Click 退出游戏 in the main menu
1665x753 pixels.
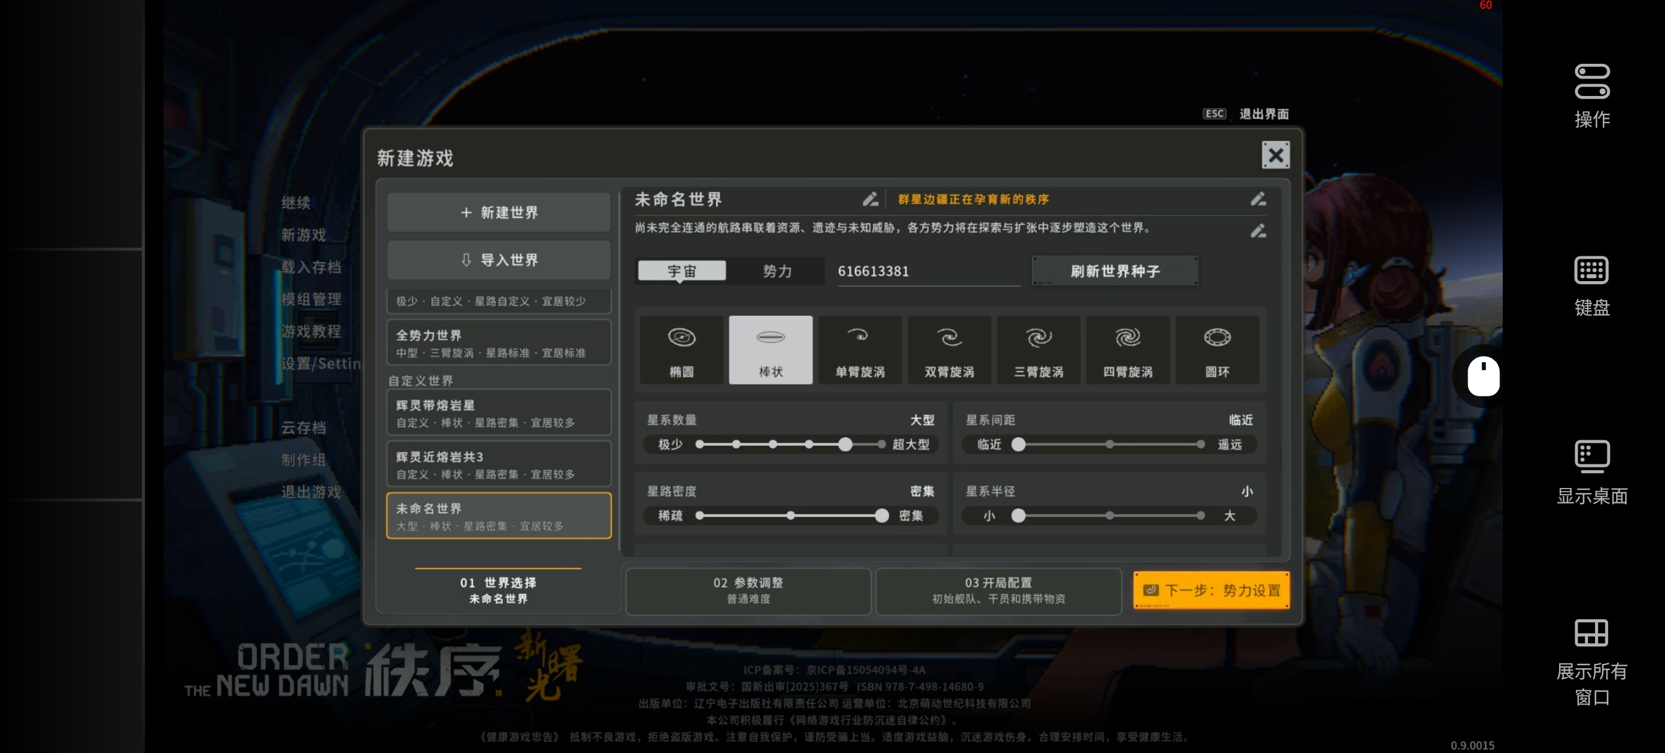tap(310, 492)
